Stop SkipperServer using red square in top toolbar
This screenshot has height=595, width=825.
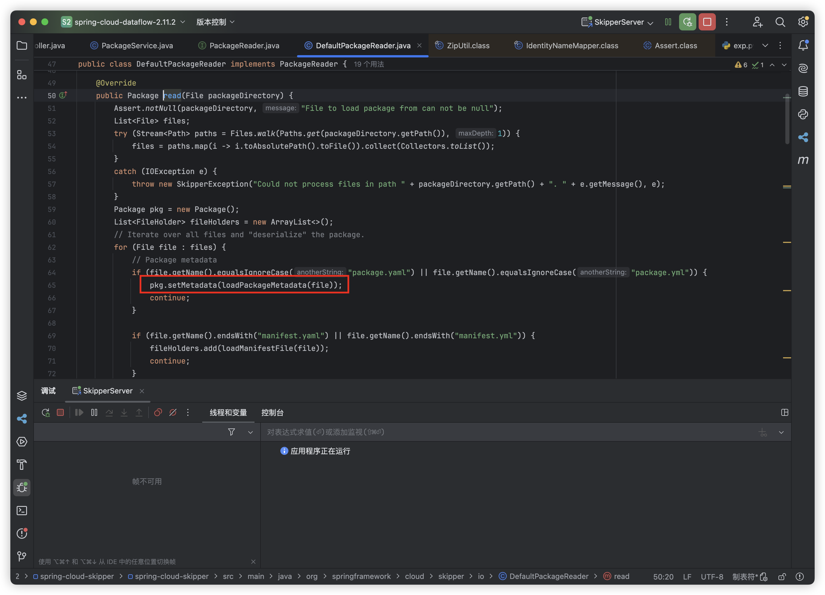pyautogui.click(x=707, y=22)
